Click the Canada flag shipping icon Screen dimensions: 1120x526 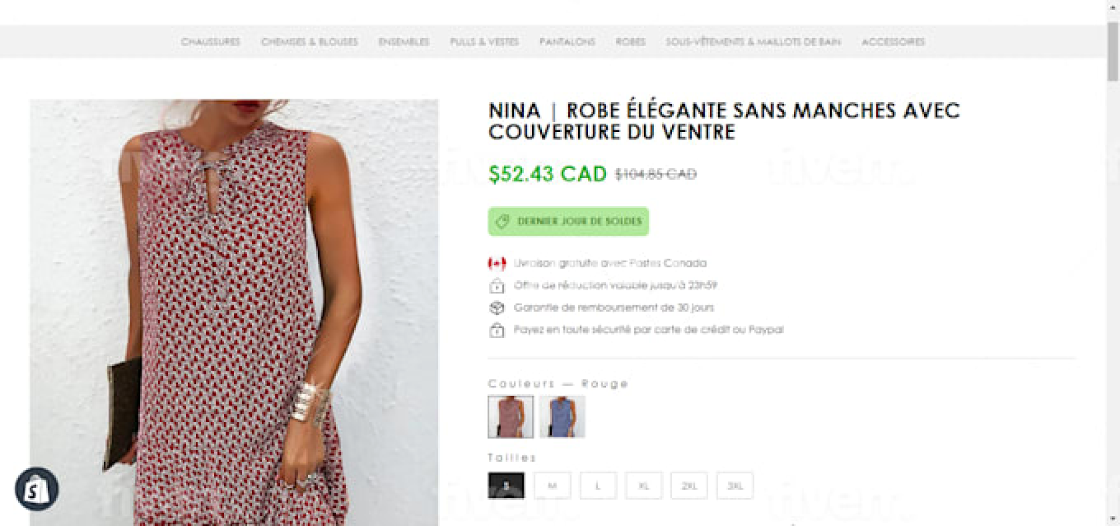[496, 263]
